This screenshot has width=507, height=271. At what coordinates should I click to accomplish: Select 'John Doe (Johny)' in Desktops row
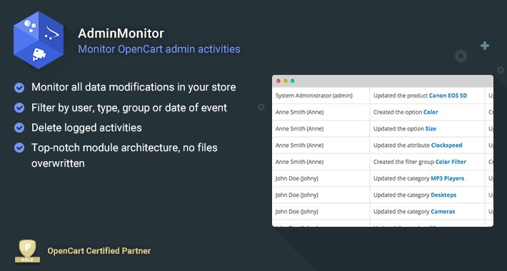[297, 195]
